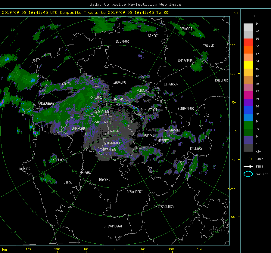The height and width of the screenshot is (253, 271).
Task: Select the indigo 5-10 dBZ legend swatch
Action: coord(248,140)
